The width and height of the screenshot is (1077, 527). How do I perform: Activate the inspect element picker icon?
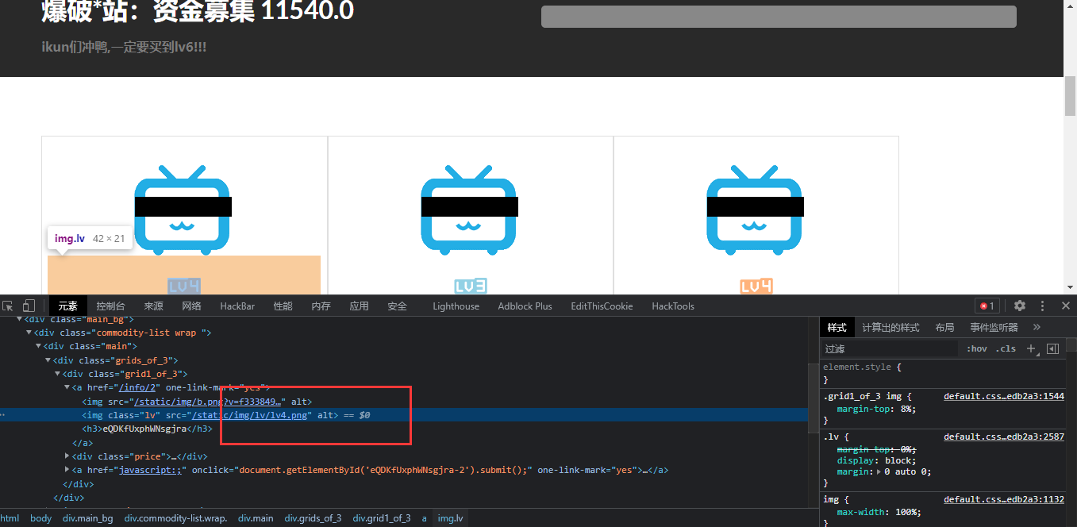pyautogui.click(x=8, y=306)
